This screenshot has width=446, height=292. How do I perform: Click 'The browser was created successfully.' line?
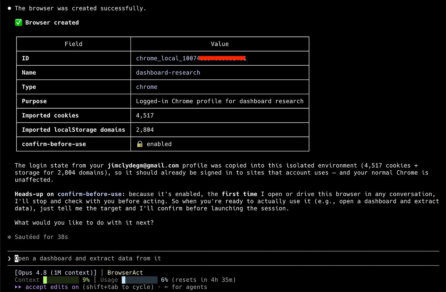[x=81, y=8]
